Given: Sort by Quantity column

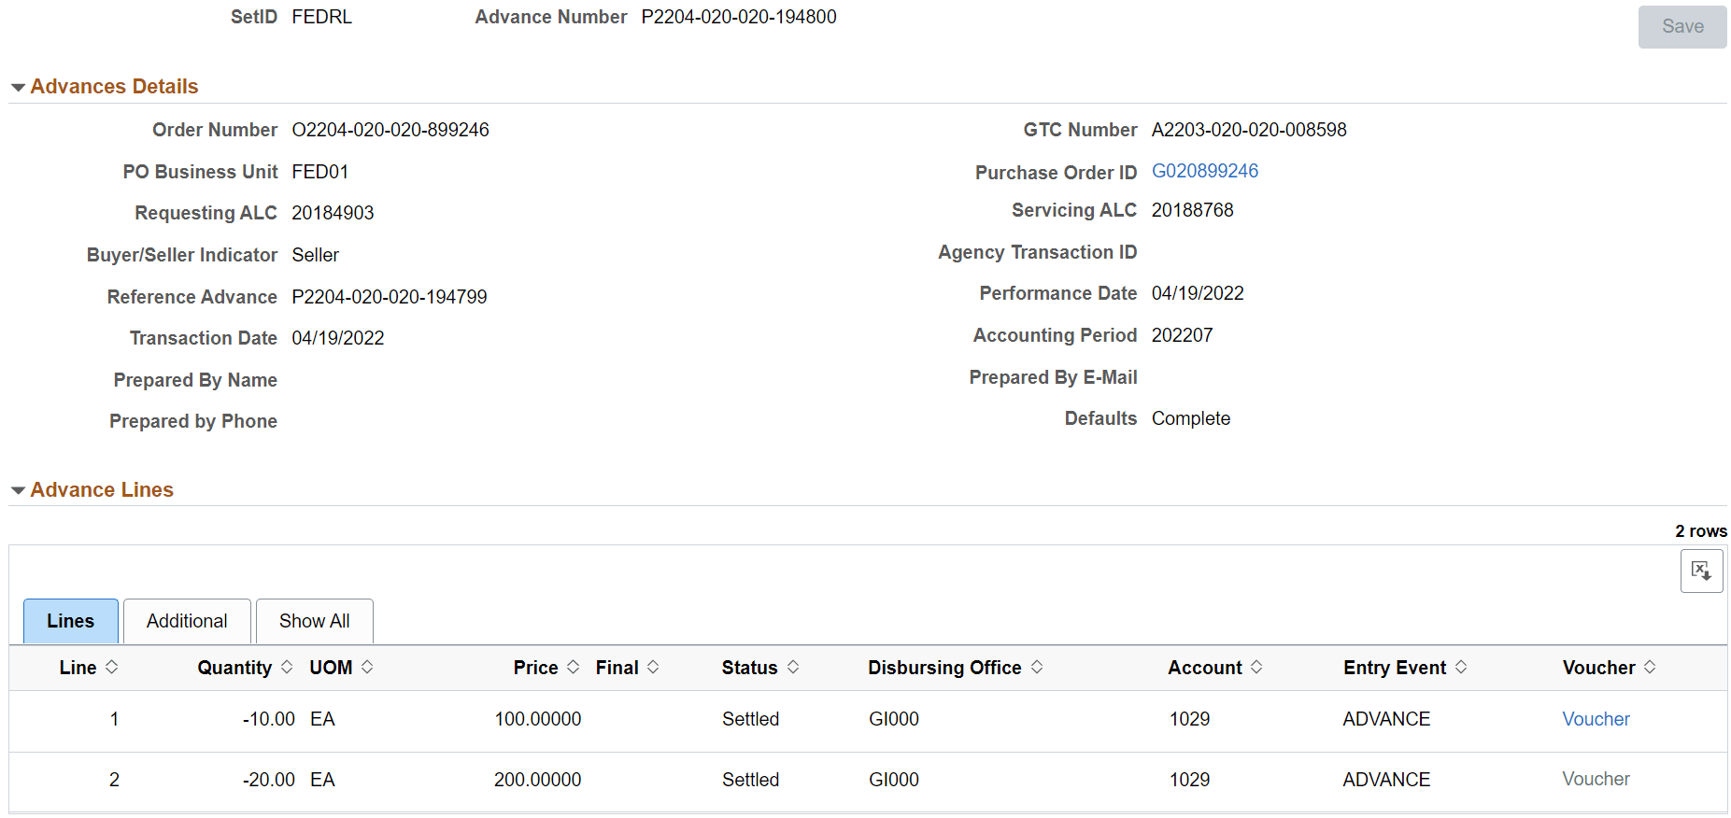Looking at the screenshot, I should [245, 668].
